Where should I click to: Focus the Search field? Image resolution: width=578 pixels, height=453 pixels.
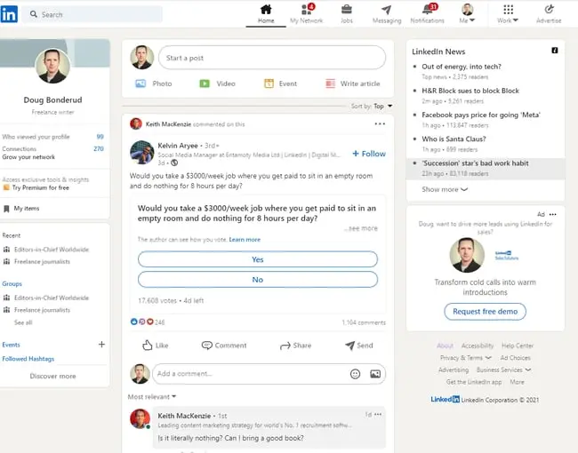(x=92, y=14)
